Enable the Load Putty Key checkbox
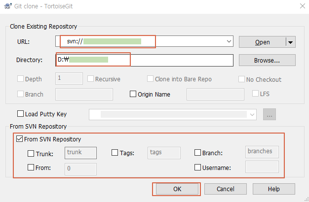This screenshot has width=309, height=202. 20,114
